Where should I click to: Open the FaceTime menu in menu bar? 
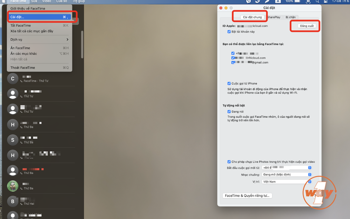pyautogui.click(x=18, y=1)
